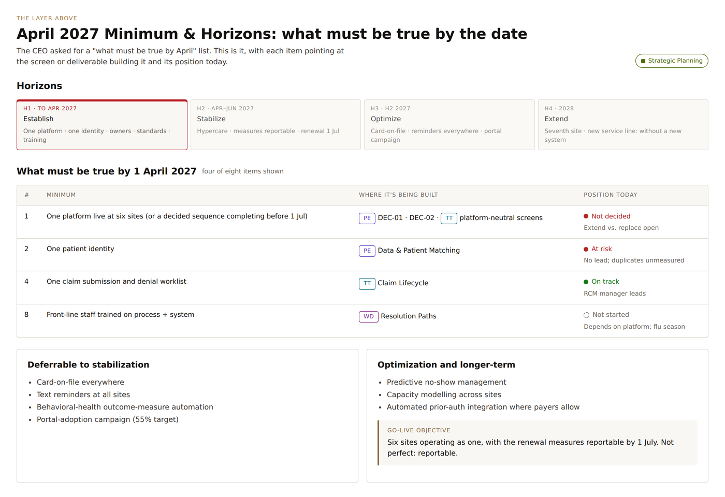Click the "No lead; duplicates unmeasured" note
Viewport: 725px width, 497px height.
point(634,260)
